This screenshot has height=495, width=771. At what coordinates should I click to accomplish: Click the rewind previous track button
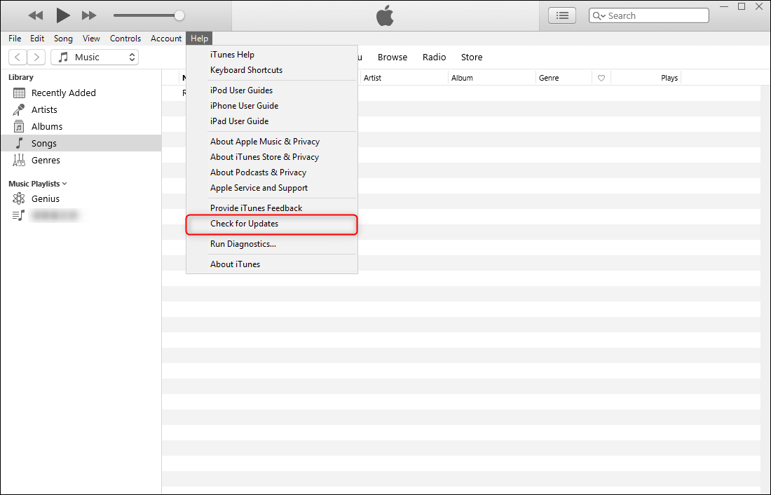(36, 15)
